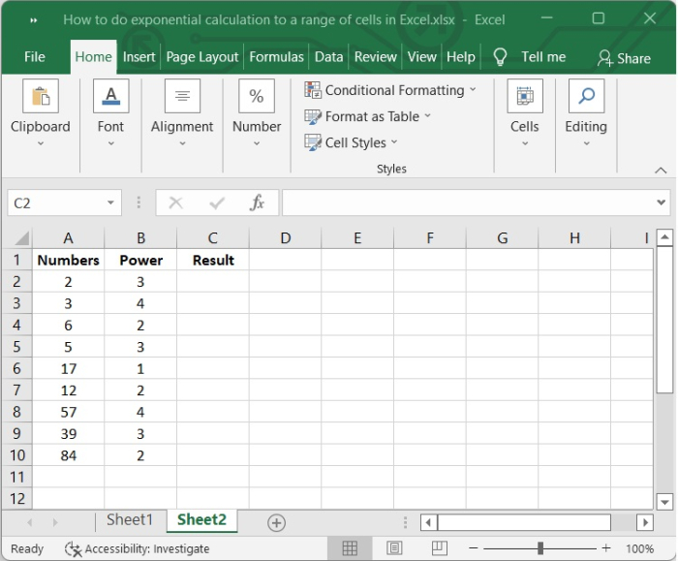Open the Name Box dropdown arrow
Image resolution: width=678 pixels, height=561 pixels.
pos(111,203)
